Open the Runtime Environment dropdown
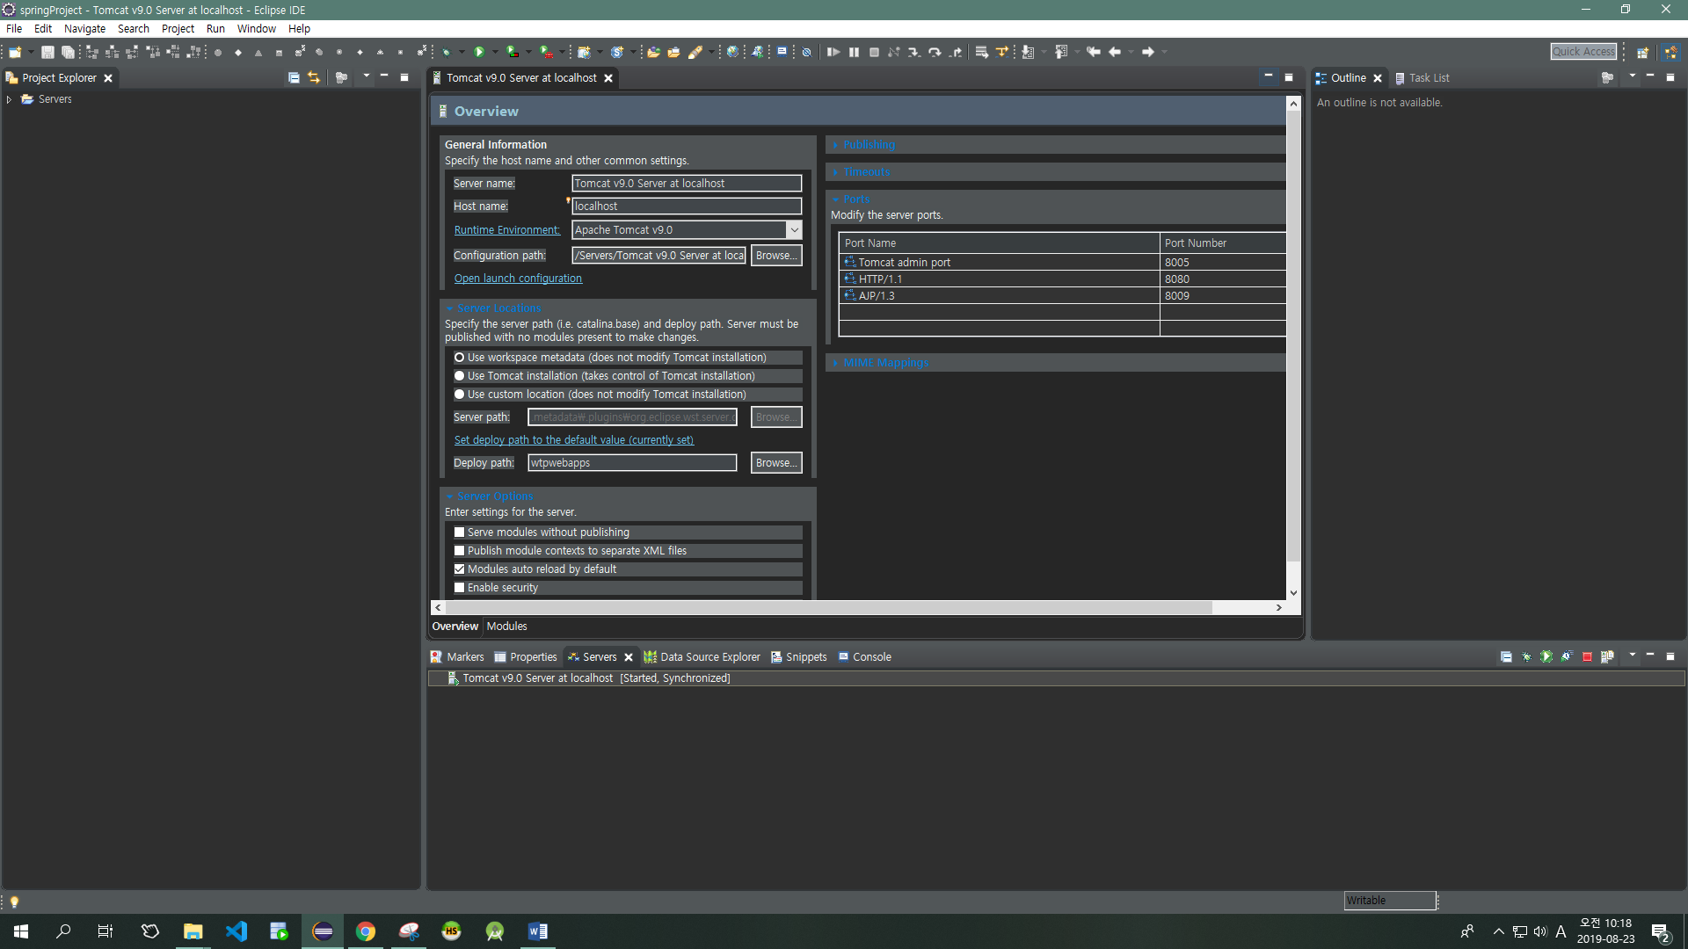The height and width of the screenshot is (949, 1688). pos(794,230)
